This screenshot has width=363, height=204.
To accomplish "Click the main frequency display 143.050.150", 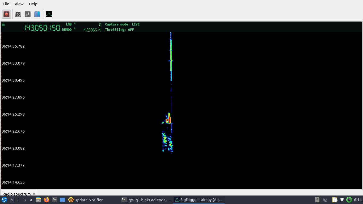I will pyautogui.click(x=42, y=28).
